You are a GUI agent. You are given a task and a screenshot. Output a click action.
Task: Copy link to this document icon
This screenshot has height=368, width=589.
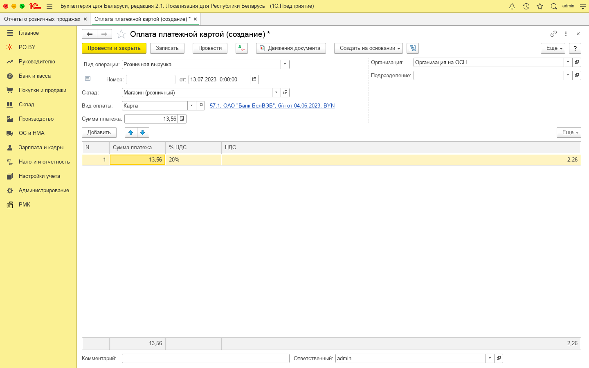553,34
